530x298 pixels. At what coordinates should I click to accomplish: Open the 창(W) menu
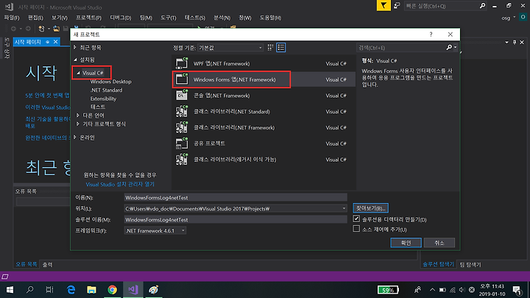click(245, 18)
